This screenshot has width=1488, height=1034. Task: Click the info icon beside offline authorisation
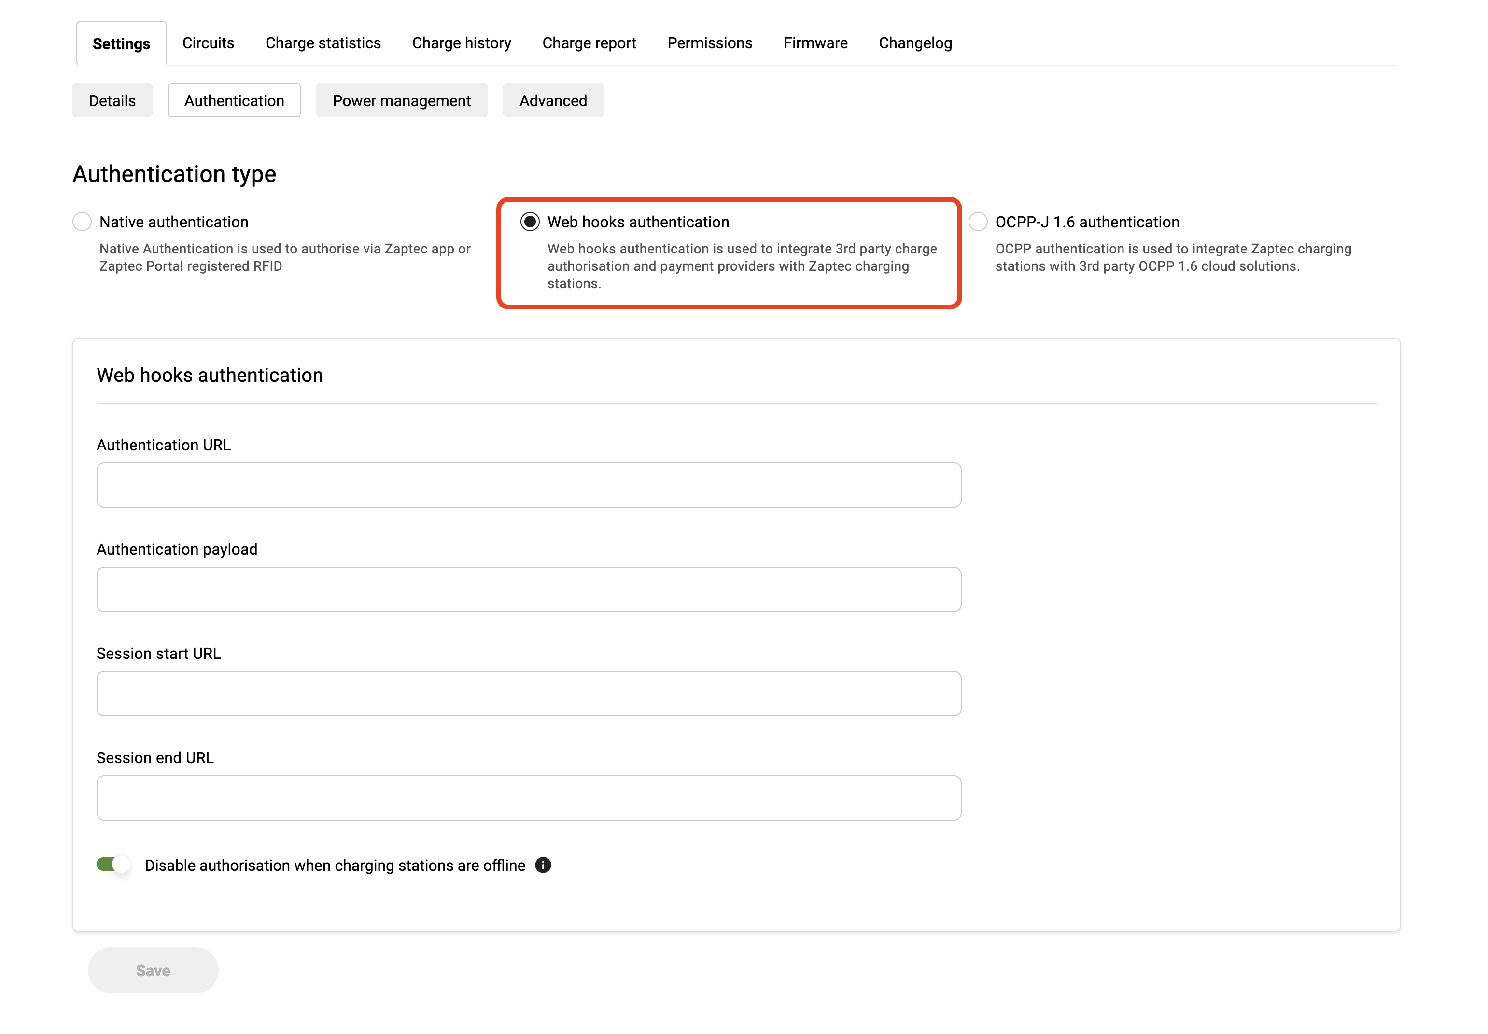(x=543, y=865)
